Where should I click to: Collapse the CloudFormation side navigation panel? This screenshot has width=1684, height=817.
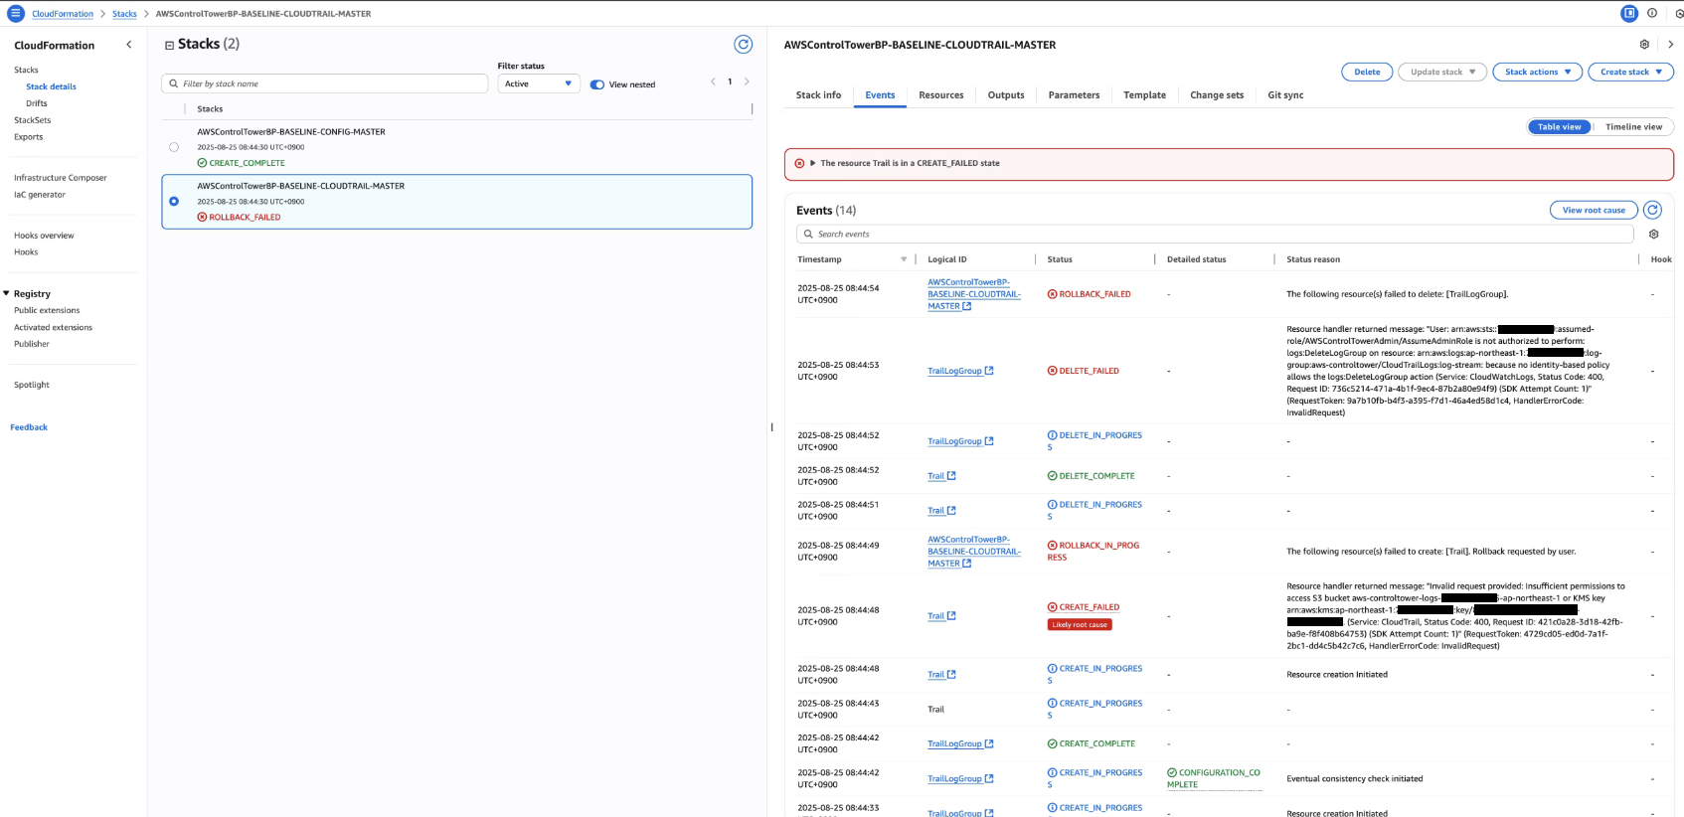coord(128,45)
